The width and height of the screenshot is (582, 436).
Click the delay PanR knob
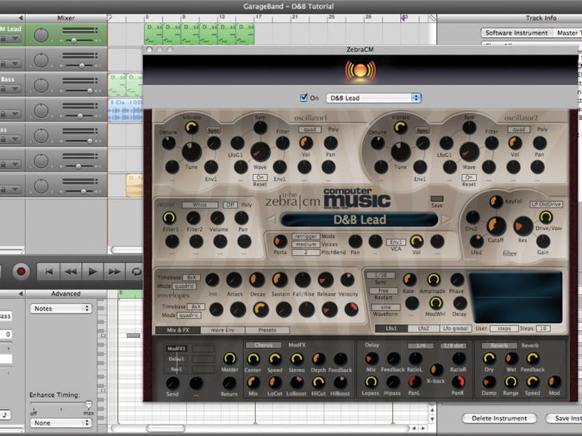pos(457,381)
